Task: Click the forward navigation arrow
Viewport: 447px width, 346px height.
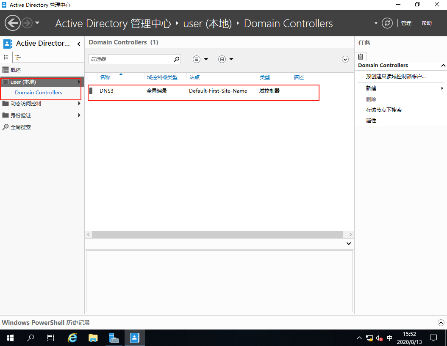Action: [27, 23]
